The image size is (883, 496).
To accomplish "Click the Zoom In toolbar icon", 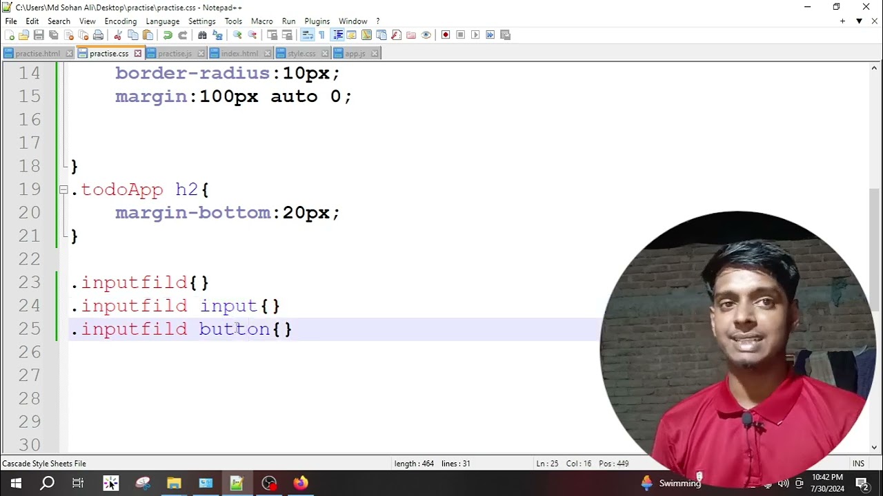I will [237, 35].
